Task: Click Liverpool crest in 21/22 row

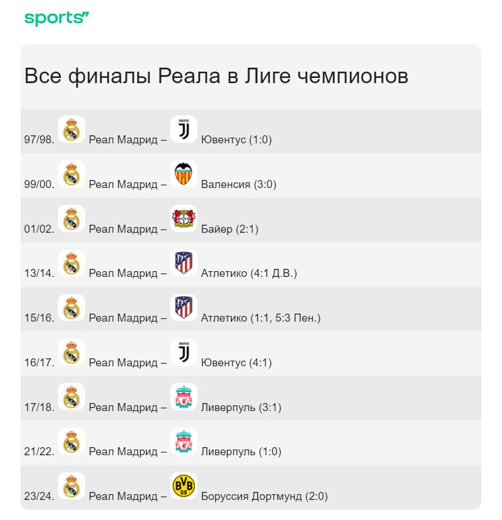Action: [x=183, y=441]
